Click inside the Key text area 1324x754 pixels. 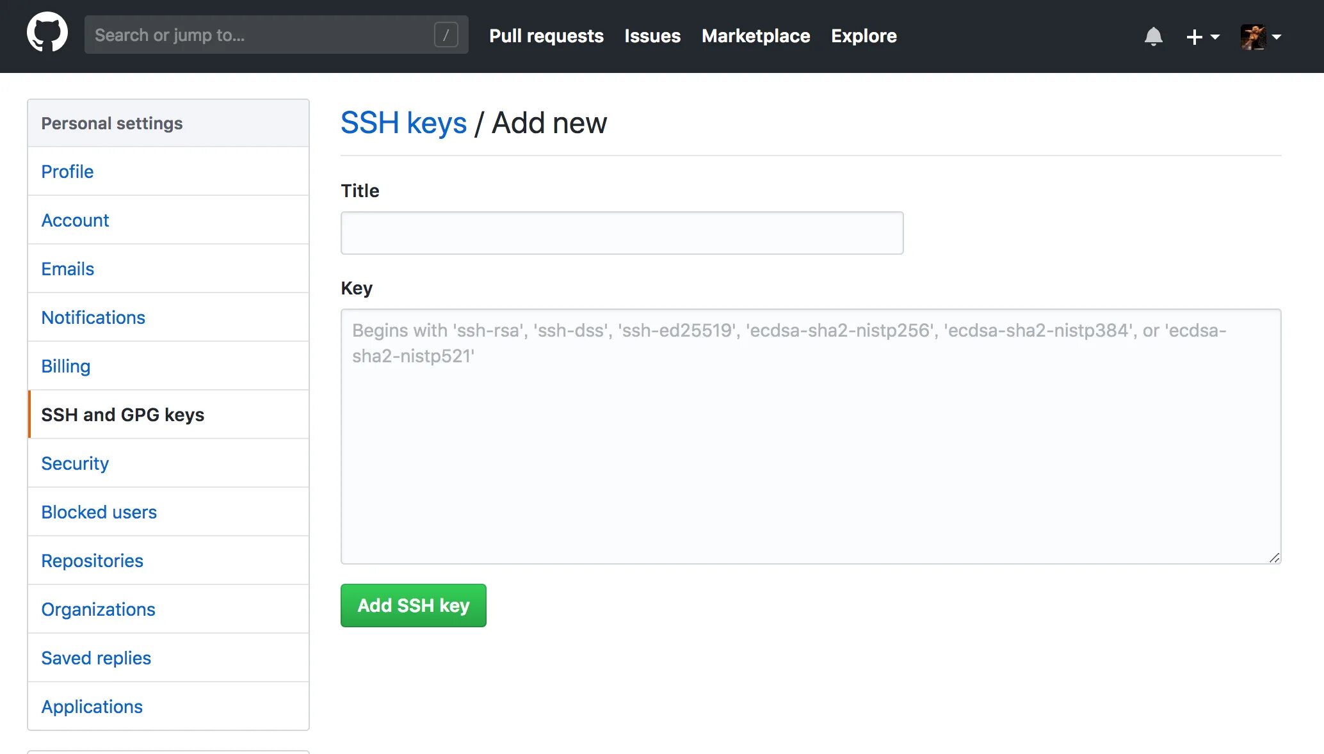pos(810,448)
